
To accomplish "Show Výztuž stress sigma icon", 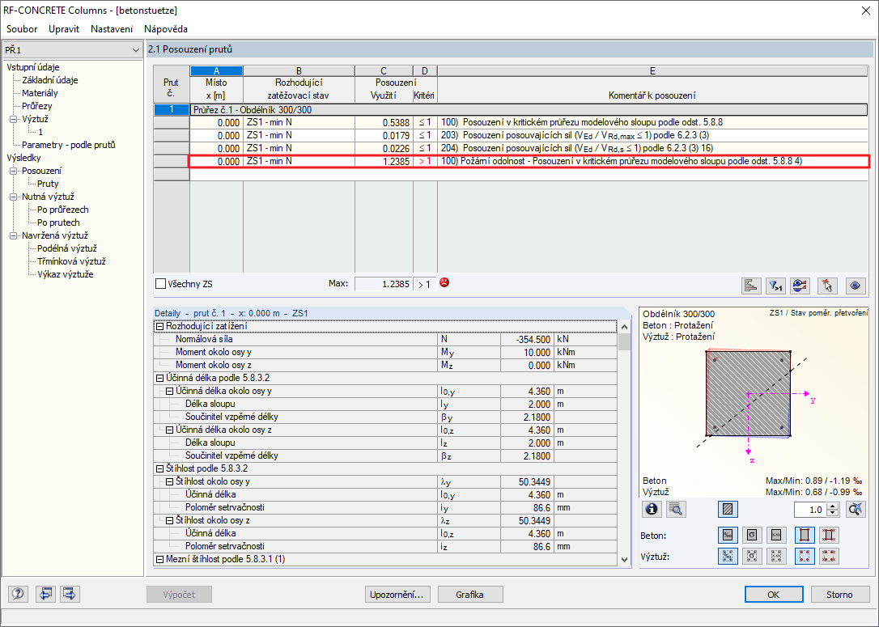I will click(752, 556).
